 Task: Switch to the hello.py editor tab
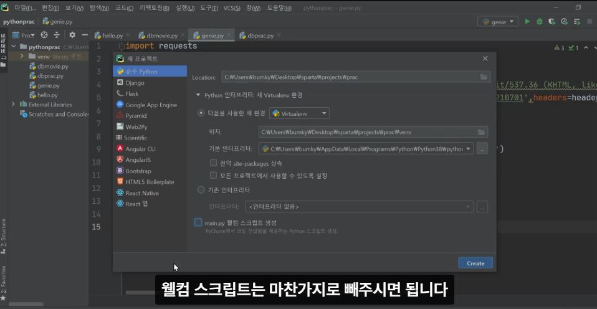[x=112, y=36]
